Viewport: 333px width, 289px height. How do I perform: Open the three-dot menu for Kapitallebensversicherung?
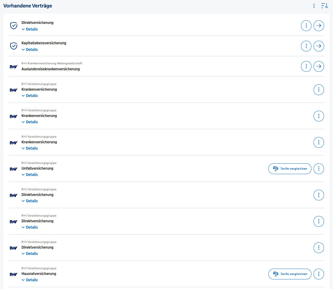click(x=306, y=46)
